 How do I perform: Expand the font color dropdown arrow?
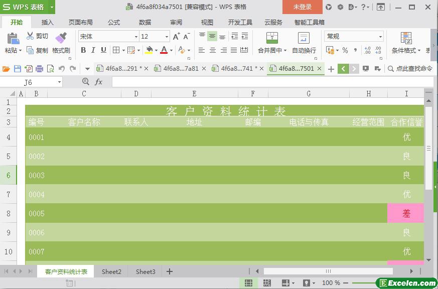171,50
